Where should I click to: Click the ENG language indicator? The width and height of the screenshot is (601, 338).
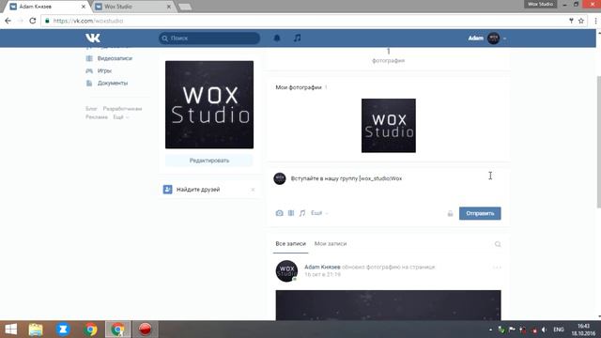(x=559, y=330)
